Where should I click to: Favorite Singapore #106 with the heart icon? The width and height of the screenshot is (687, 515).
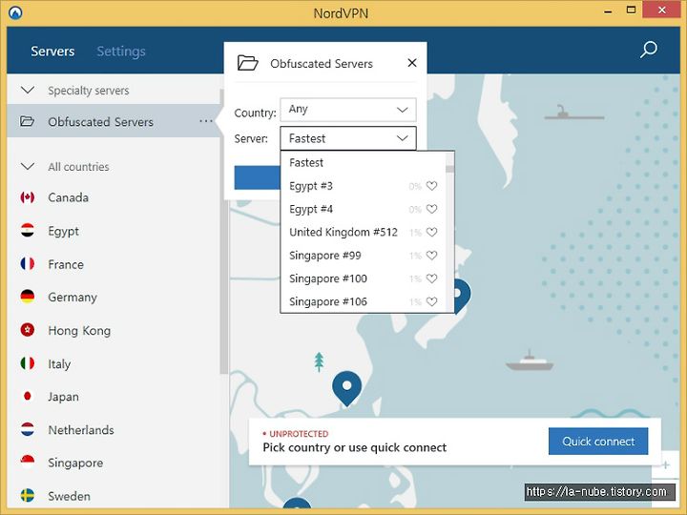(x=431, y=301)
